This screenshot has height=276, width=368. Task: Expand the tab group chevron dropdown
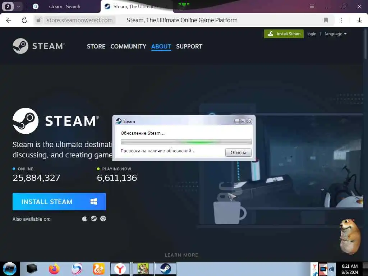(19, 6)
